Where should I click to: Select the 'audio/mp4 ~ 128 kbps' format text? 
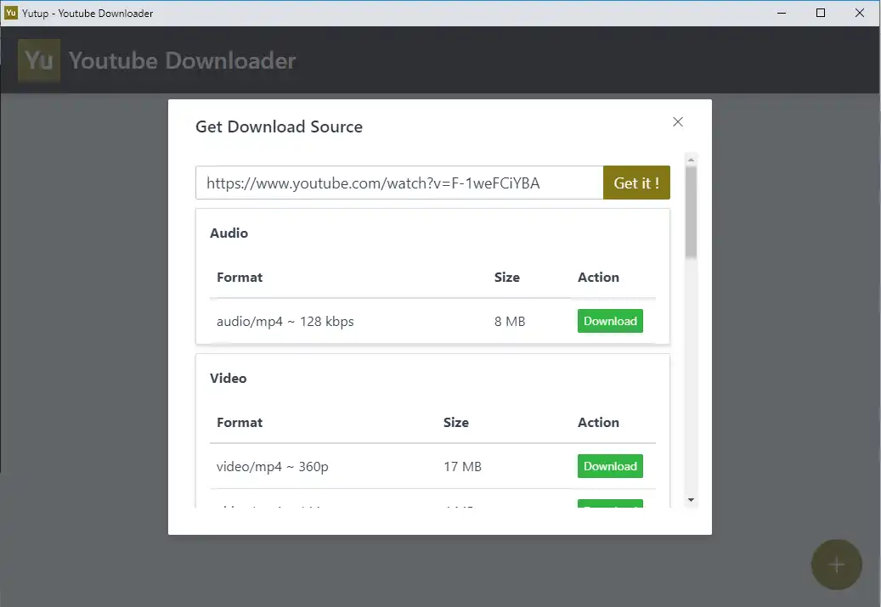coord(285,322)
